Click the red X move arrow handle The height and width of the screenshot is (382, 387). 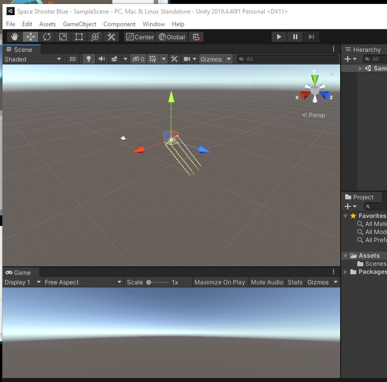pyautogui.click(x=139, y=149)
